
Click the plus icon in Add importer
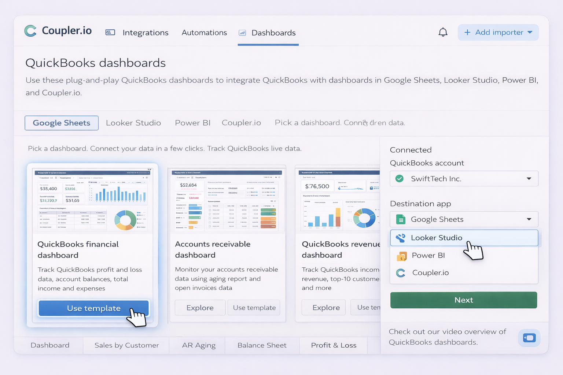(467, 33)
